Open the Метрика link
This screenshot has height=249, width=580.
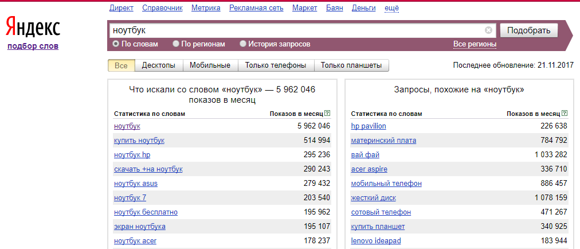point(206,8)
